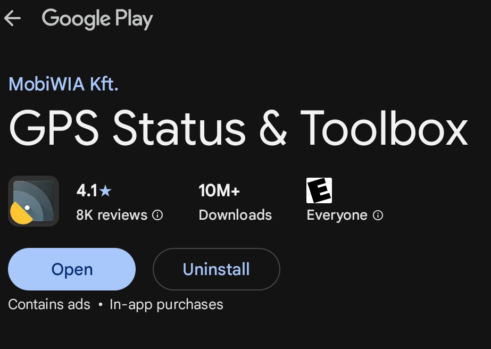The height and width of the screenshot is (349, 491).
Task: Click the word Toolbox in the title
Action: [384, 128]
